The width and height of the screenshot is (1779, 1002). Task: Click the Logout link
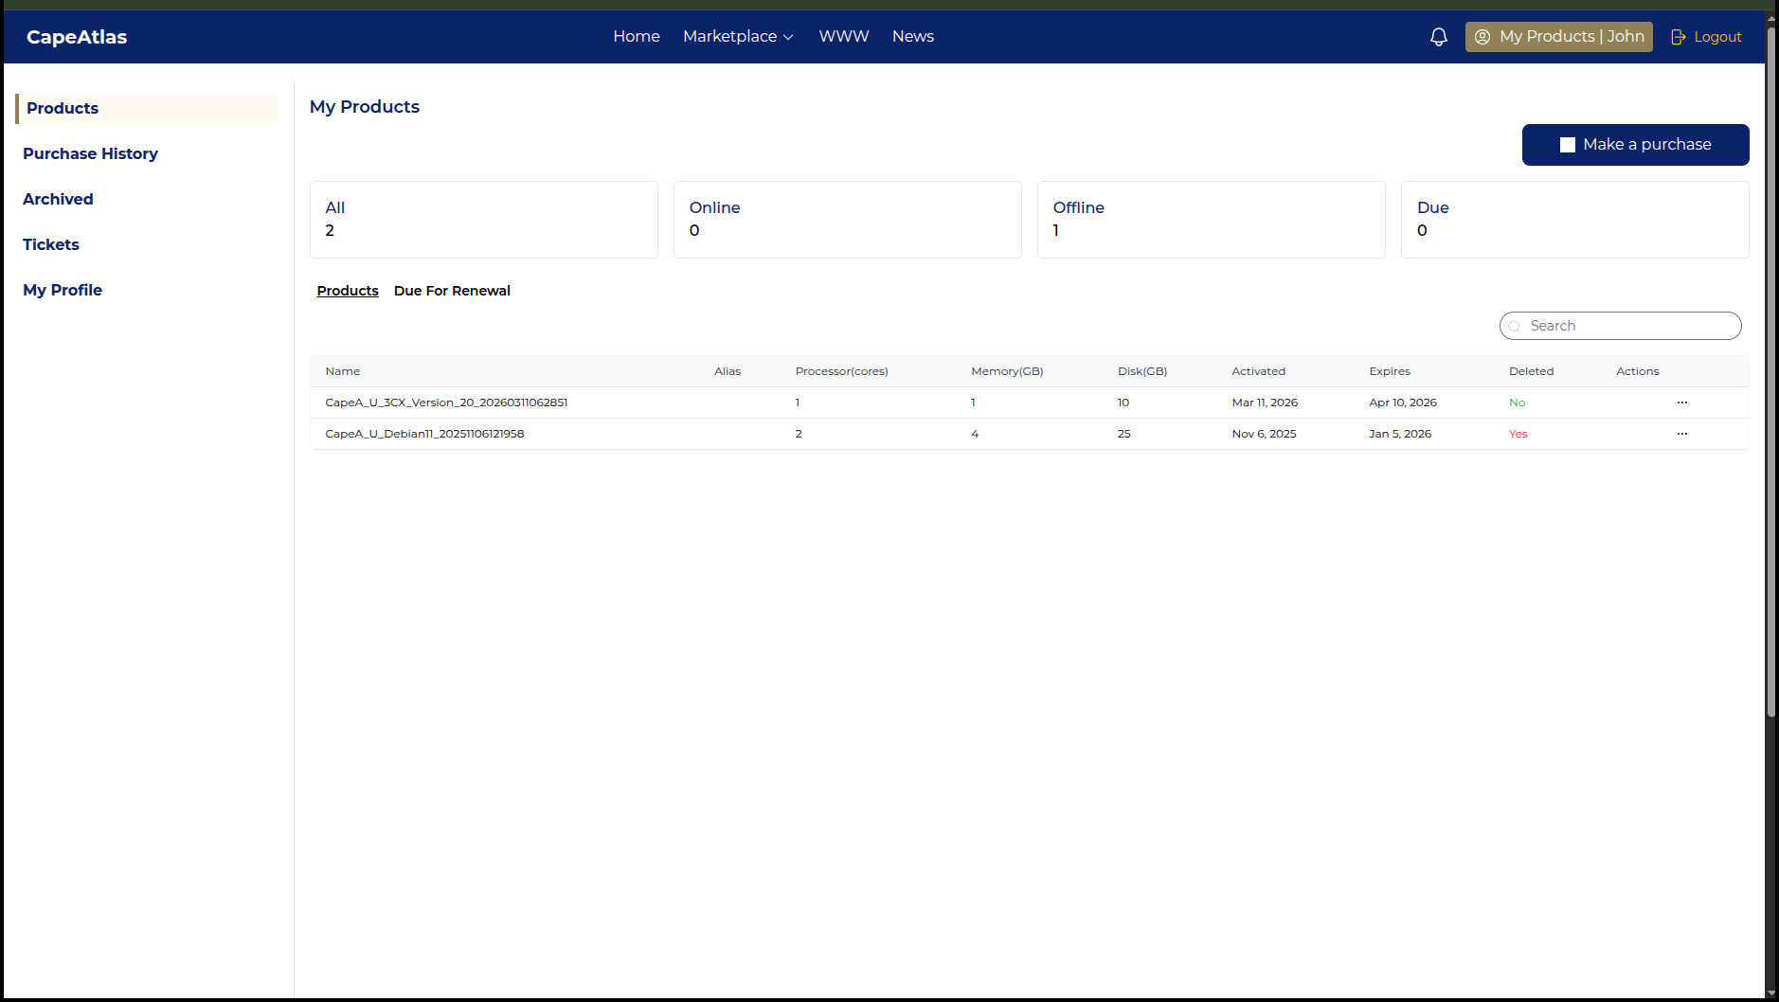click(x=1706, y=37)
